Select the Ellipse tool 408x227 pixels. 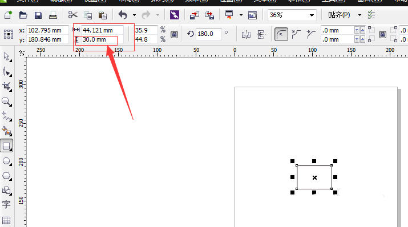7,161
